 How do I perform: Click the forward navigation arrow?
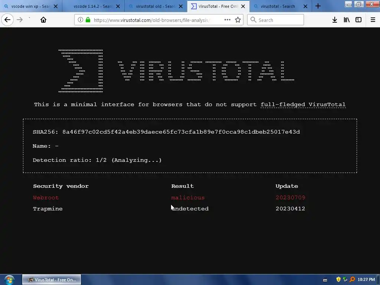click(20, 20)
